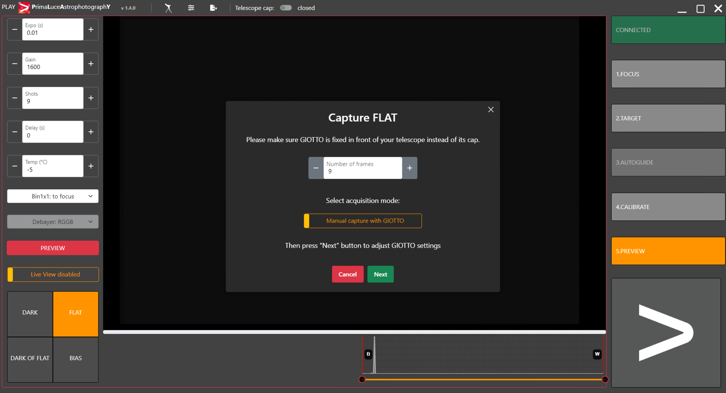
Task: Open the Debayer: RGGB dropdown
Action: tap(53, 222)
